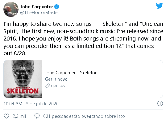
Task: Click the blue Twitter bird logo
Action: click(159, 6)
